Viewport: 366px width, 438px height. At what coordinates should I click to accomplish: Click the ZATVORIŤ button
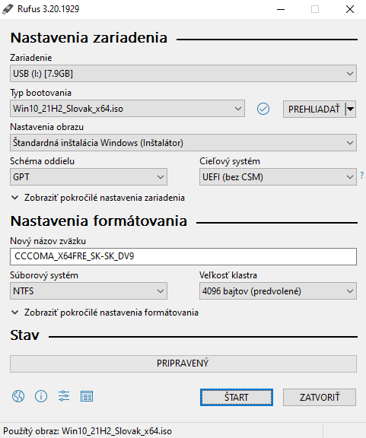coord(320,397)
